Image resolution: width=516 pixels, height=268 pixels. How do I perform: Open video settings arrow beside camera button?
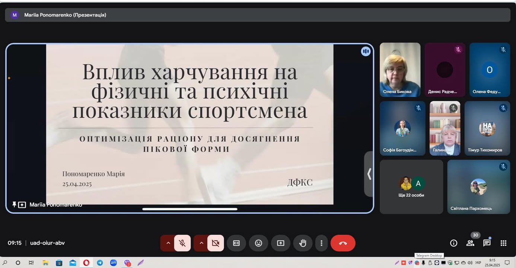pyautogui.click(x=201, y=243)
